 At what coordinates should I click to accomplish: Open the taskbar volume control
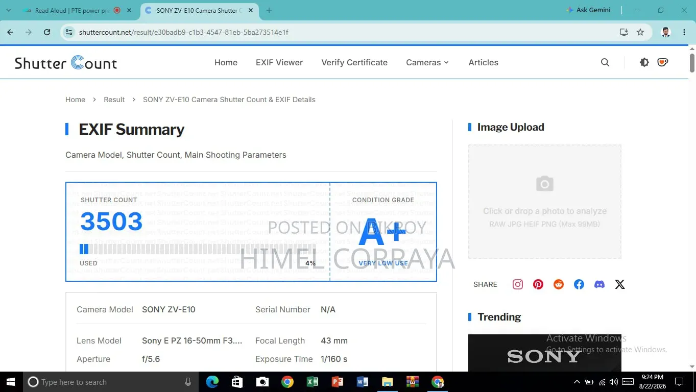click(614, 382)
